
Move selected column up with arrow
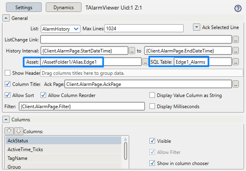[x=9, y=131]
